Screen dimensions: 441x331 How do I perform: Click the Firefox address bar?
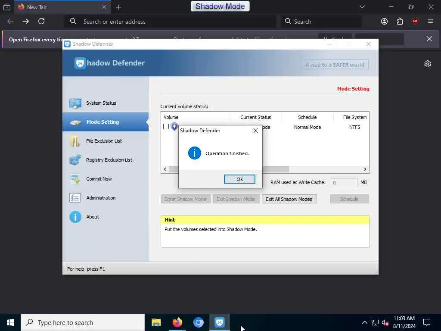[x=170, y=22]
